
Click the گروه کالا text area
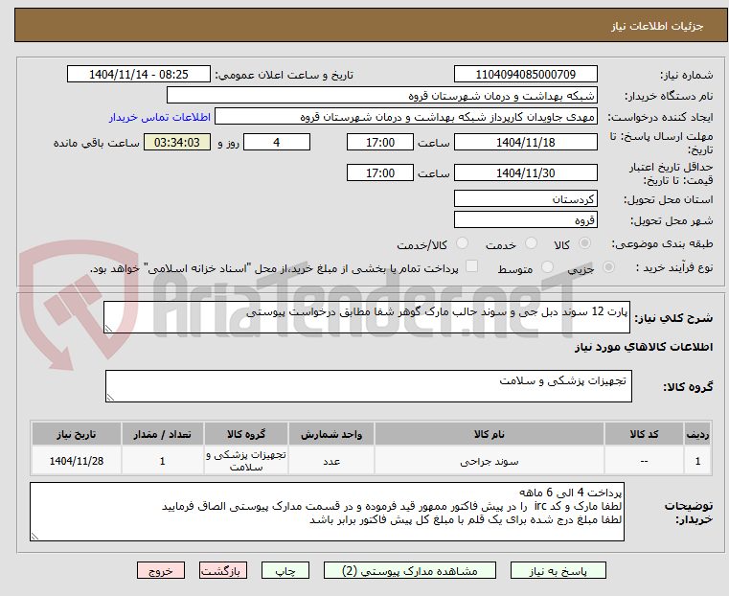369,386
